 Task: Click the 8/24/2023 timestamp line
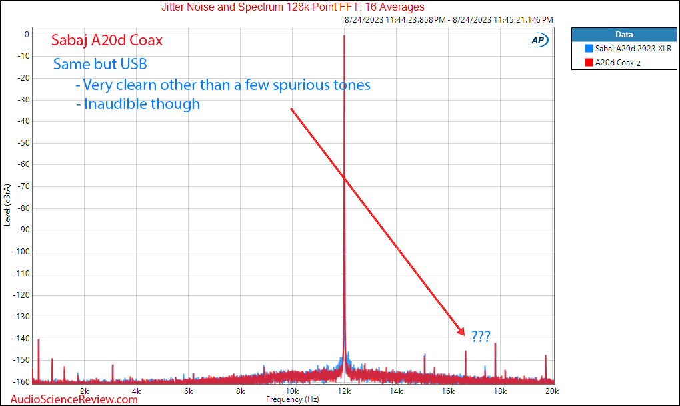pyautogui.click(x=449, y=19)
